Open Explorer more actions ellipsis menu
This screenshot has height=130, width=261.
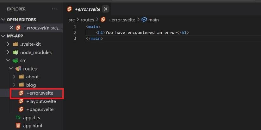[54, 9]
